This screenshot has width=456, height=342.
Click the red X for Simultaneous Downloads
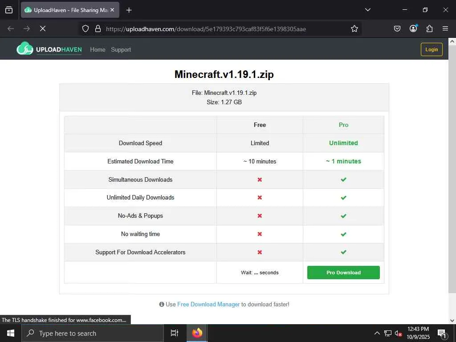tap(260, 180)
